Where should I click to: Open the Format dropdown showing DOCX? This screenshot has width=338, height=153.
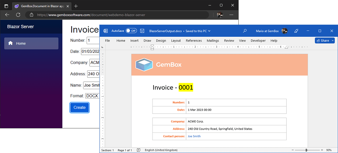92,96
